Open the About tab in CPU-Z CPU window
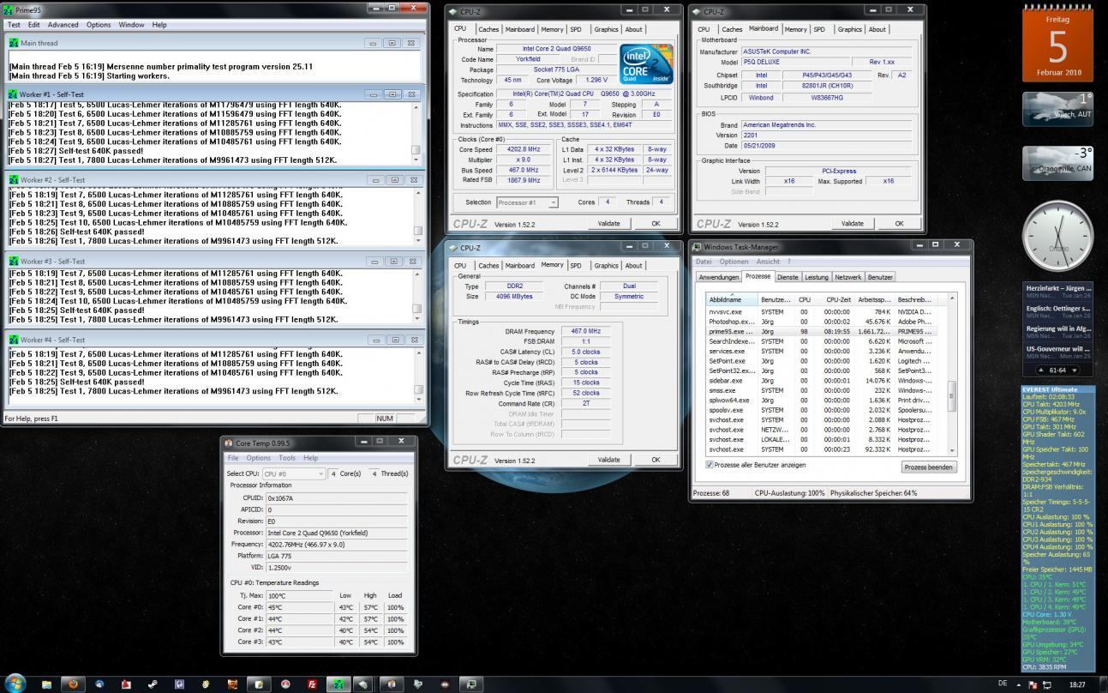The image size is (1108, 693). tap(633, 29)
